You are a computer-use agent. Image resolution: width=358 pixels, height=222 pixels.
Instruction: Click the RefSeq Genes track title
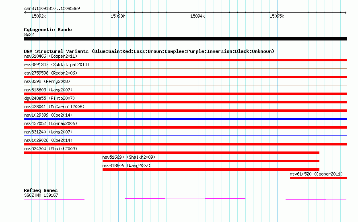pyautogui.click(x=41, y=190)
